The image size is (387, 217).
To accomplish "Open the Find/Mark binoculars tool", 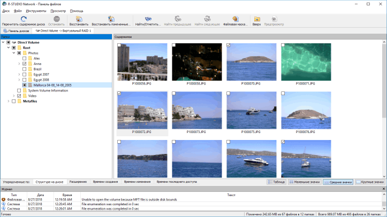I will [148, 19].
